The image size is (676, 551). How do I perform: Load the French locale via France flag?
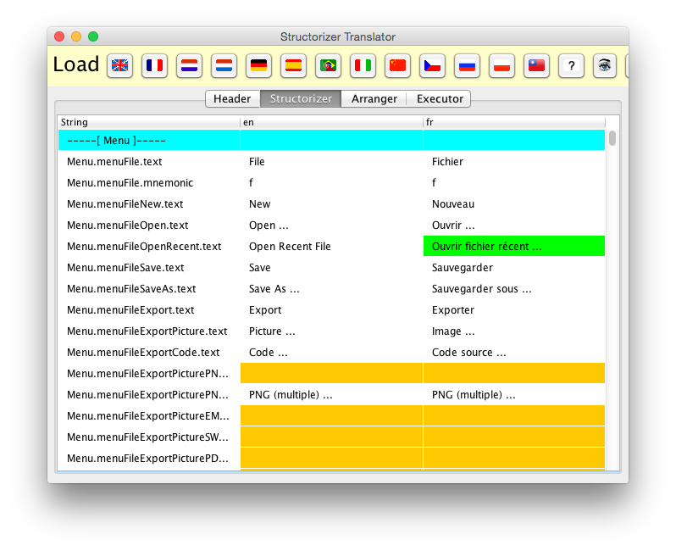click(x=154, y=65)
